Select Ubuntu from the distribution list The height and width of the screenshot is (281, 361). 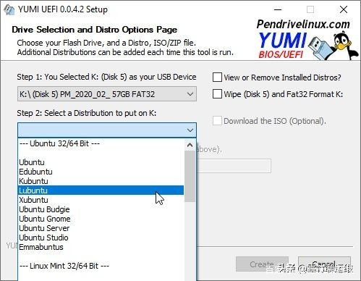click(101, 162)
